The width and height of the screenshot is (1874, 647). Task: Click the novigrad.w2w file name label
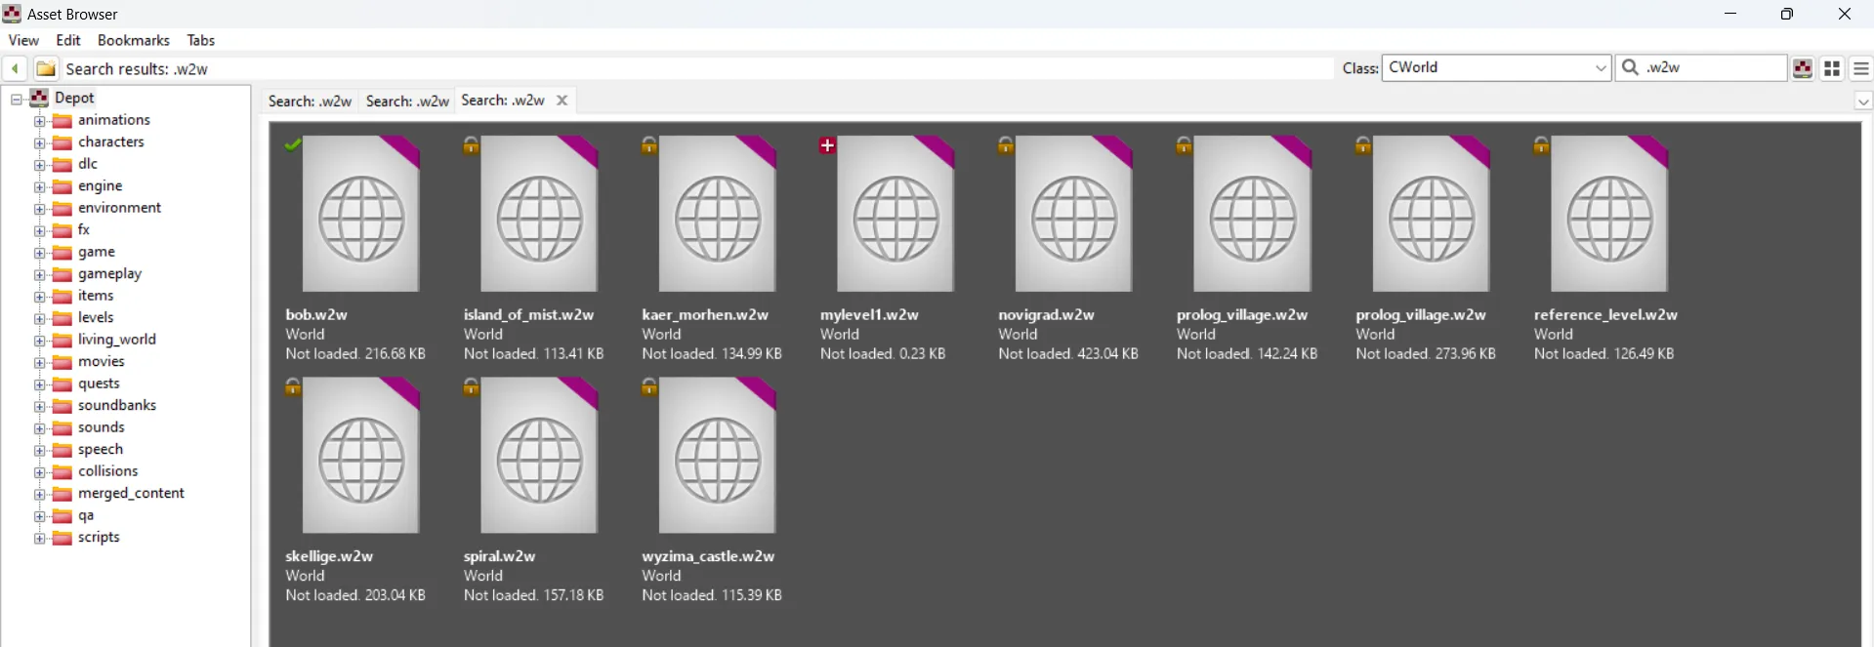click(1046, 314)
